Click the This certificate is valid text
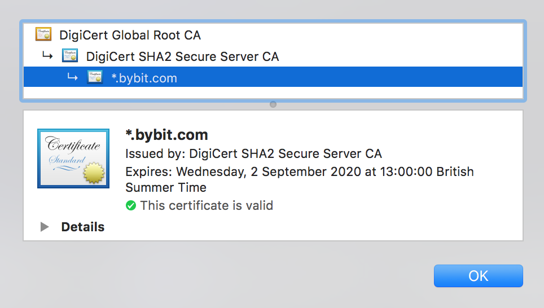Viewport: 544px width, 308px height. (x=207, y=206)
